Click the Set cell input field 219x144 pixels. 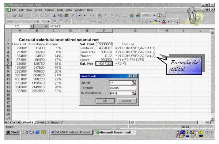[x=120, y=83]
